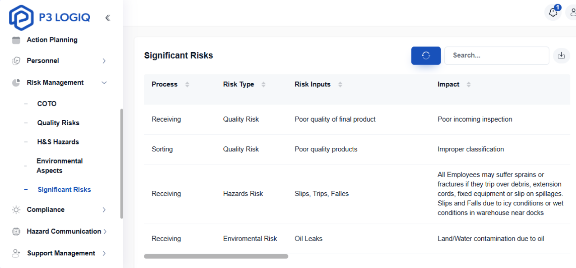Image resolution: width=576 pixels, height=268 pixels.
Task: Open the COTO submenu item
Action: point(47,104)
